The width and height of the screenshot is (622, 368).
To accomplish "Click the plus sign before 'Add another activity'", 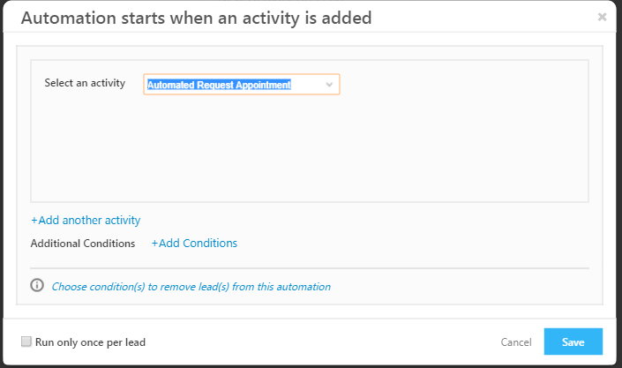I will click(x=34, y=221).
